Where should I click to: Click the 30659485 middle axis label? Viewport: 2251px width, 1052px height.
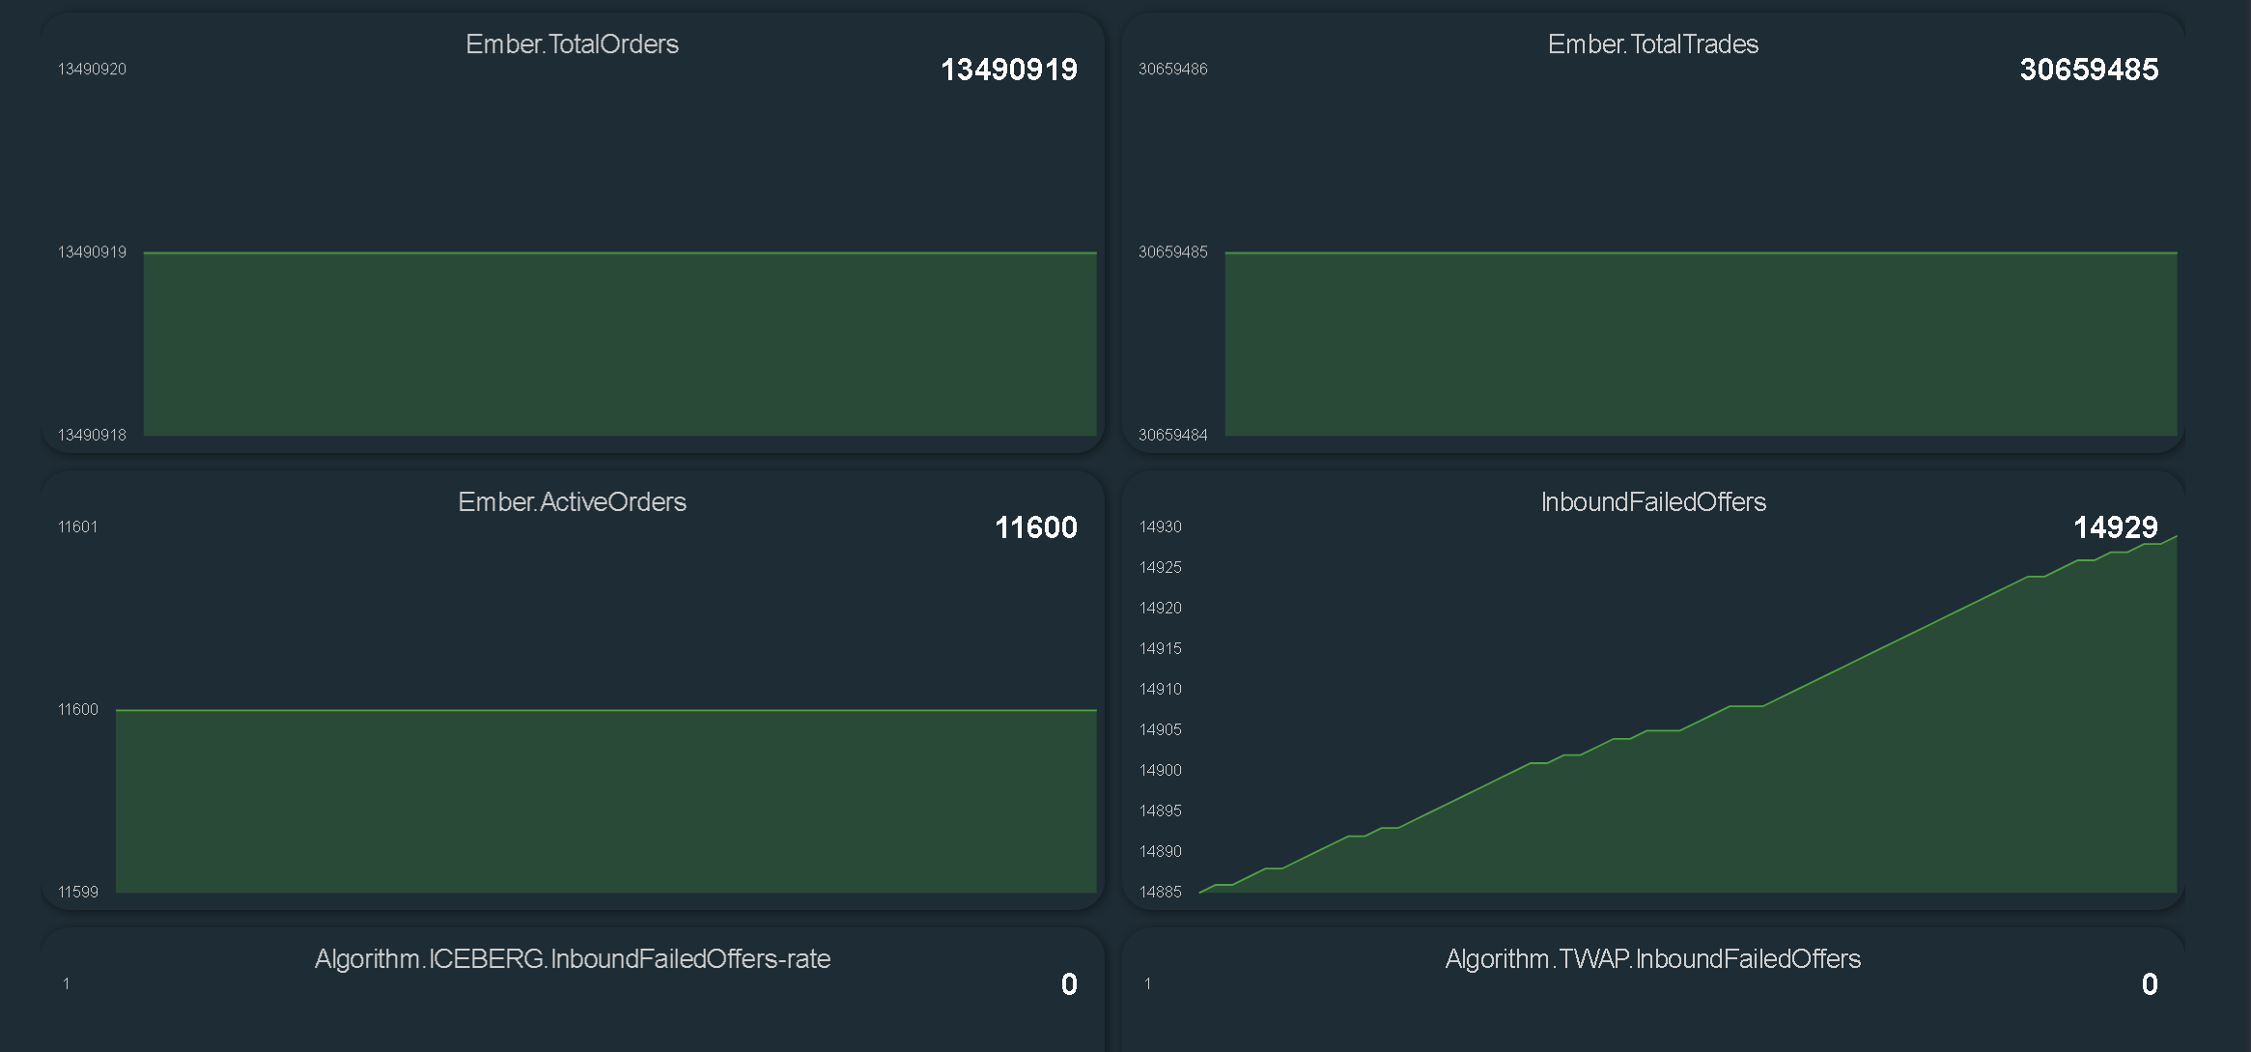(1172, 253)
